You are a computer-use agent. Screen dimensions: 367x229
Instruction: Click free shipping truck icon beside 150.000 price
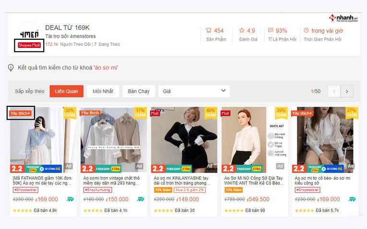tap(141, 199)
